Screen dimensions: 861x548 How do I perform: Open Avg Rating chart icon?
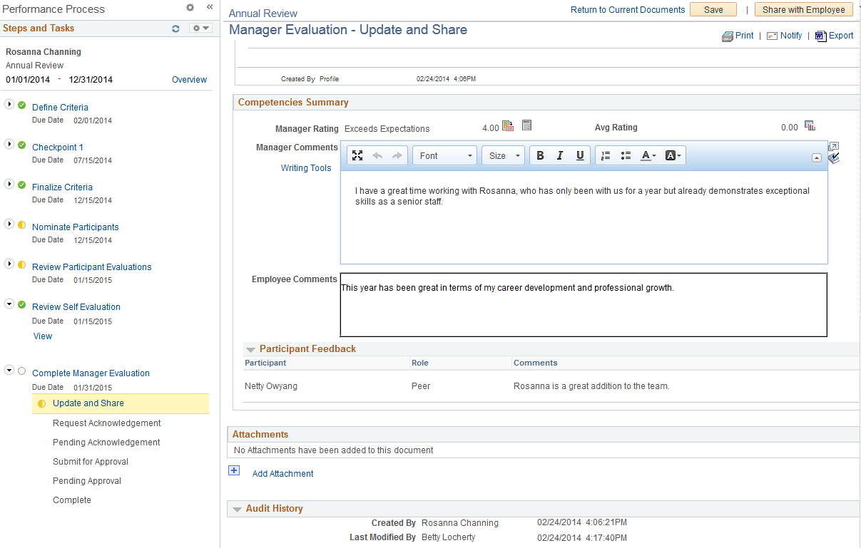tap(810, 126)
